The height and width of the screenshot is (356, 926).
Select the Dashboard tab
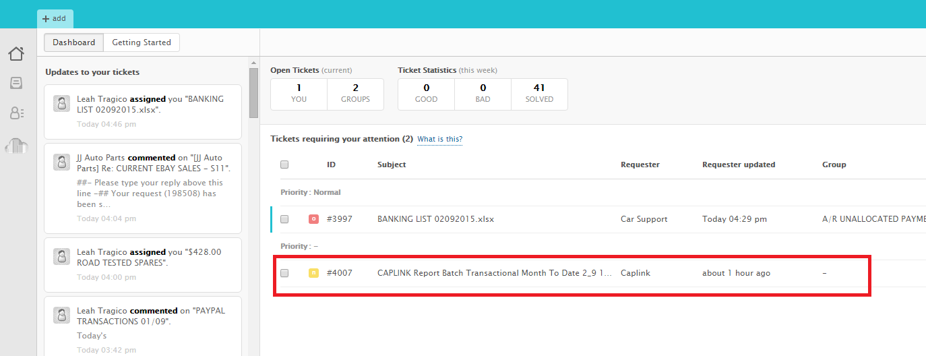(x=74, y=42)
